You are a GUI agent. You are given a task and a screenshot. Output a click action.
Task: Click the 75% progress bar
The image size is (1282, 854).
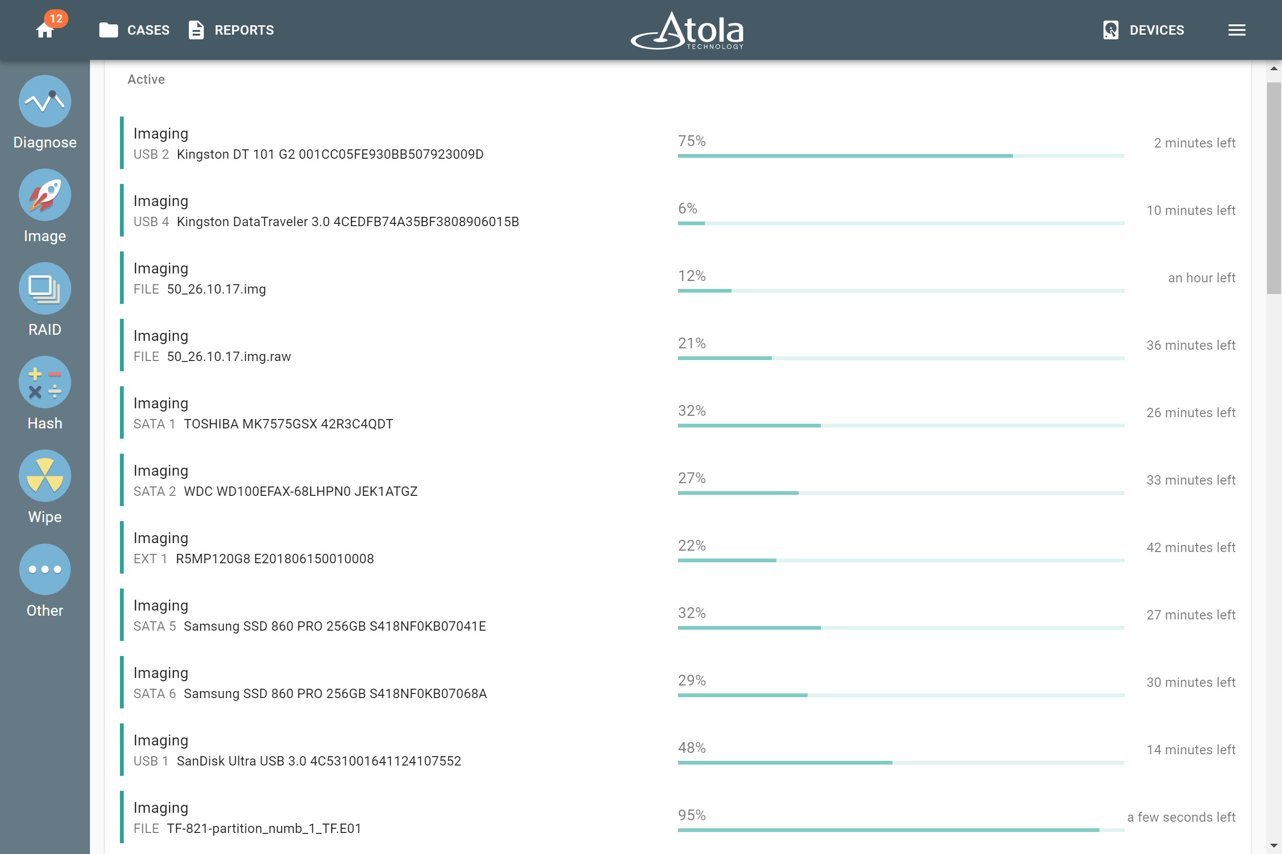[901, 156]
